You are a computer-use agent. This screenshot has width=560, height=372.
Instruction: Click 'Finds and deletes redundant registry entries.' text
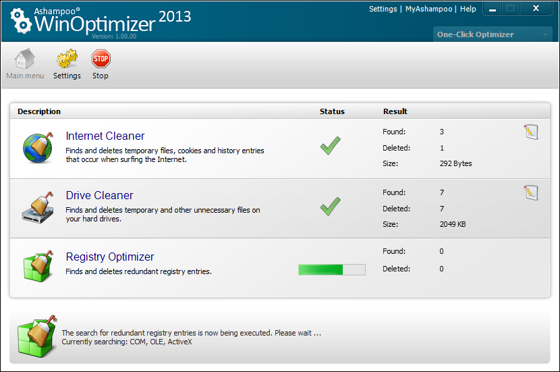click(x=138, y=271)
